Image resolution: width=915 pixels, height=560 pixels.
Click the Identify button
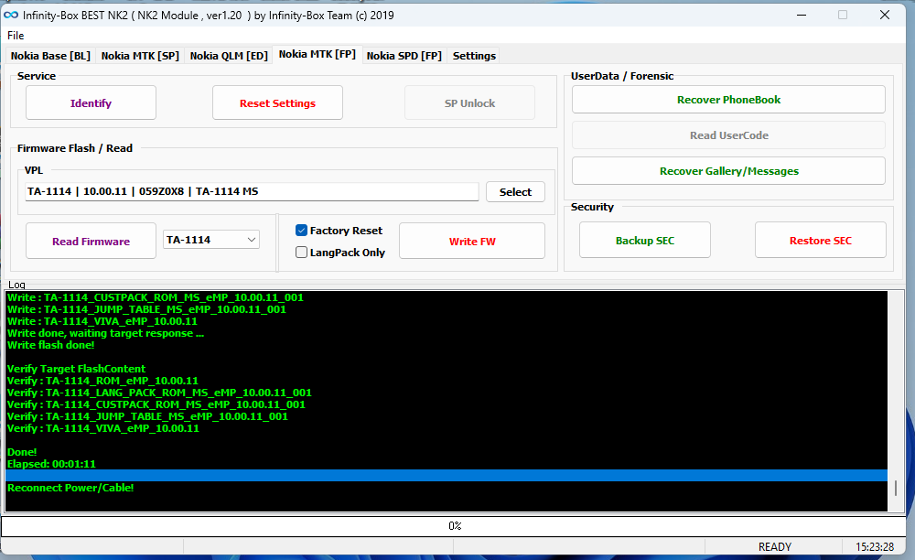(x=91, y=103)
